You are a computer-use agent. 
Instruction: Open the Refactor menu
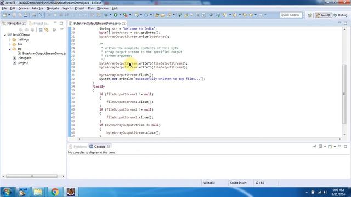[37, 8]
